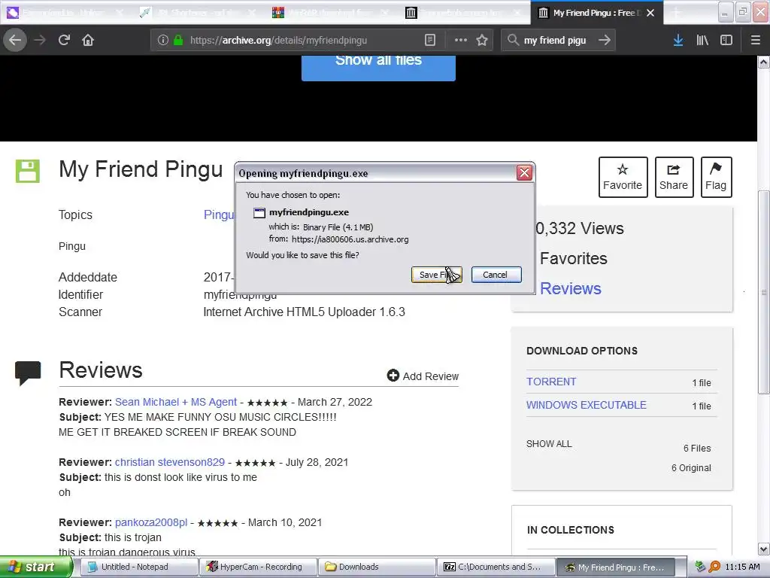770x578 pixels.
Task: Cancel the file download dialog
Action: pos(496,275)
